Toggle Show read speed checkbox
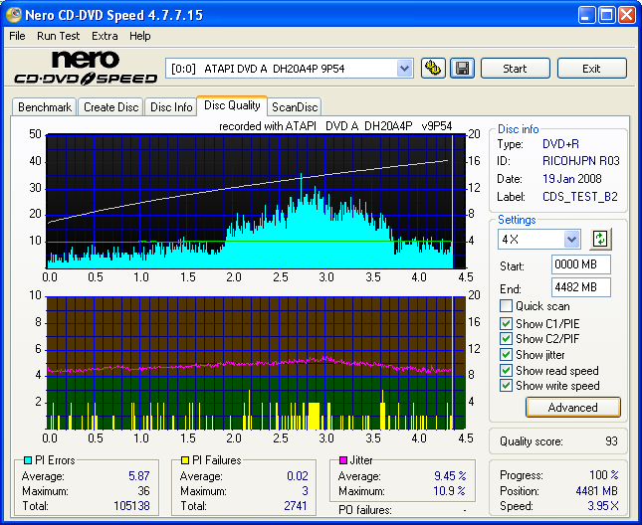642x525 pixels. click(506, 371)
